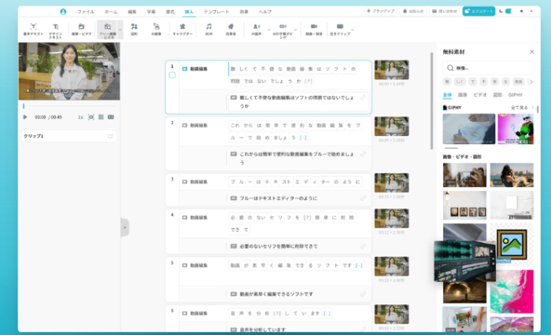Click the link icon on clip 1 subtitle
Image resolution: width=551 pixels, height=335 pixels.
click(363, 98)
